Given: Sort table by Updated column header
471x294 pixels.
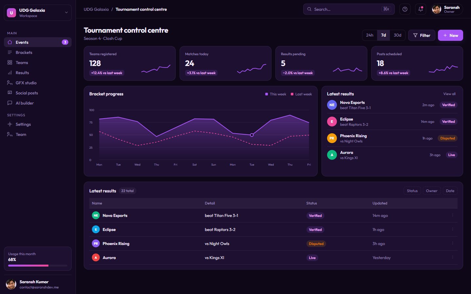Looking at the screenshot, I should point(380,203).
